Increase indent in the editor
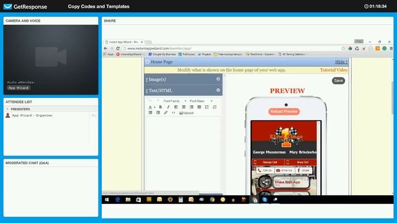Viewport: 397px width, 223px height. click(x=158, y=113)
